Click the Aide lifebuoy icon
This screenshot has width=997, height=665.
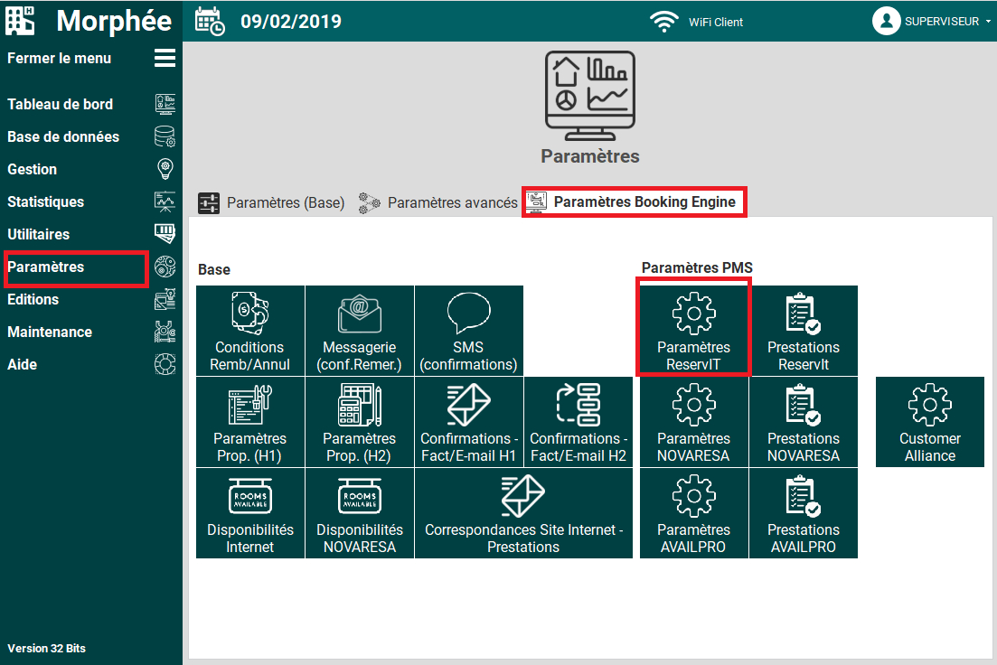click(x=165, y=364)
